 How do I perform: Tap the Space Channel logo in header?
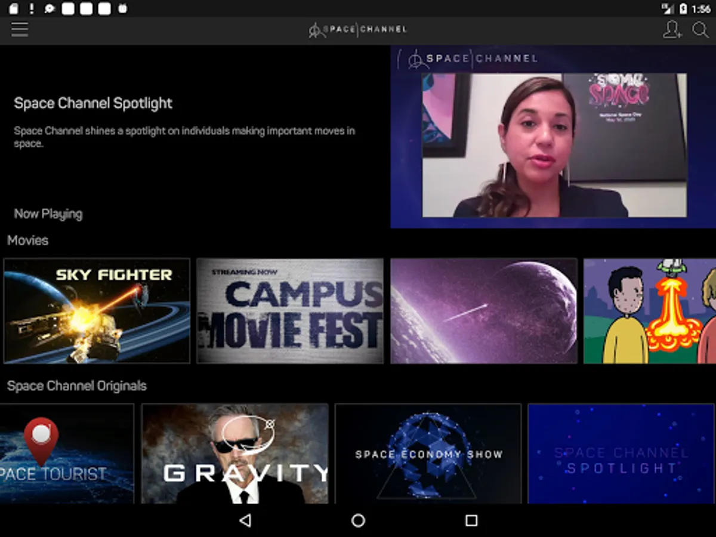point(357,29)
